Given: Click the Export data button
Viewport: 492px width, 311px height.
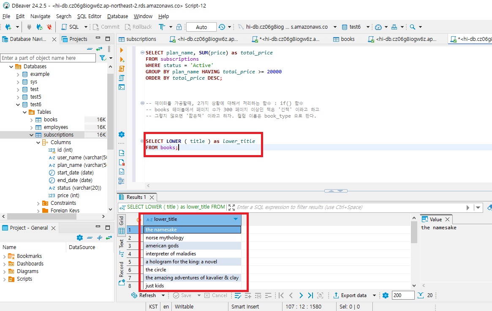Looking at the screenshot, I should pos(350,295).
